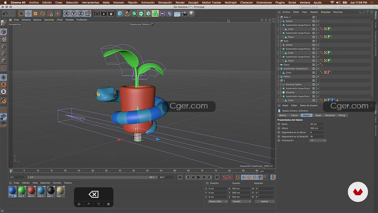Add a light from the toolbar
This screenshot has height=213, width=378.
pos(191,13)
